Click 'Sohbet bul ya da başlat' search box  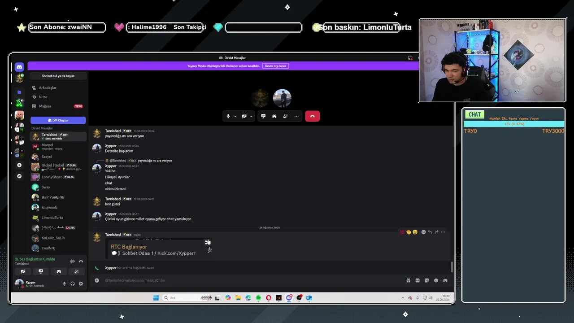point(58,76)
